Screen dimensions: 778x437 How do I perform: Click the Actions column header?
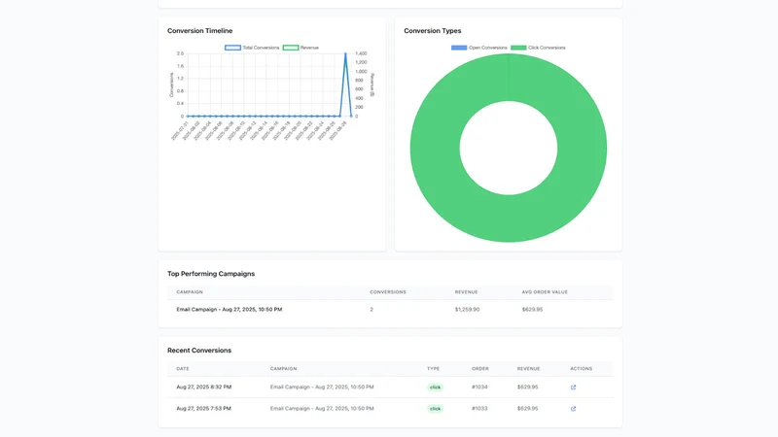click(x=581, y=369)
